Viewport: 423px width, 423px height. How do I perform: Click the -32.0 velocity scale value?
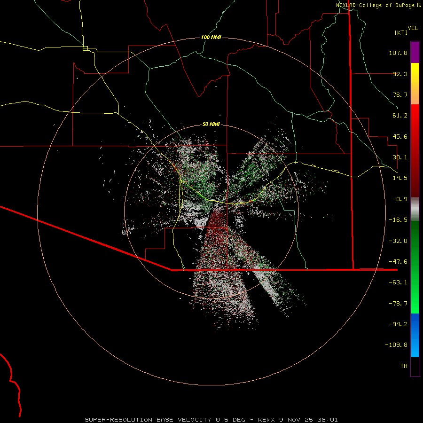pos(398,241)
